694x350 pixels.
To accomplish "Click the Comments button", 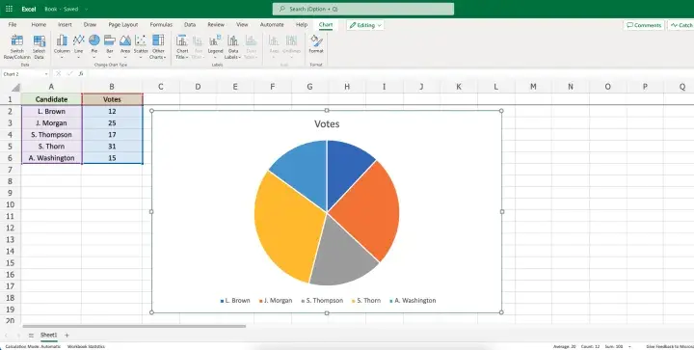I will click(644, 25).
